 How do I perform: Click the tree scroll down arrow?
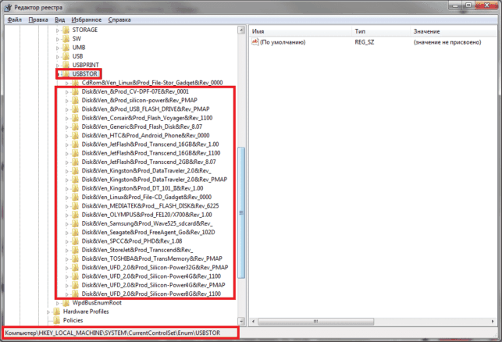click(241, 321)
